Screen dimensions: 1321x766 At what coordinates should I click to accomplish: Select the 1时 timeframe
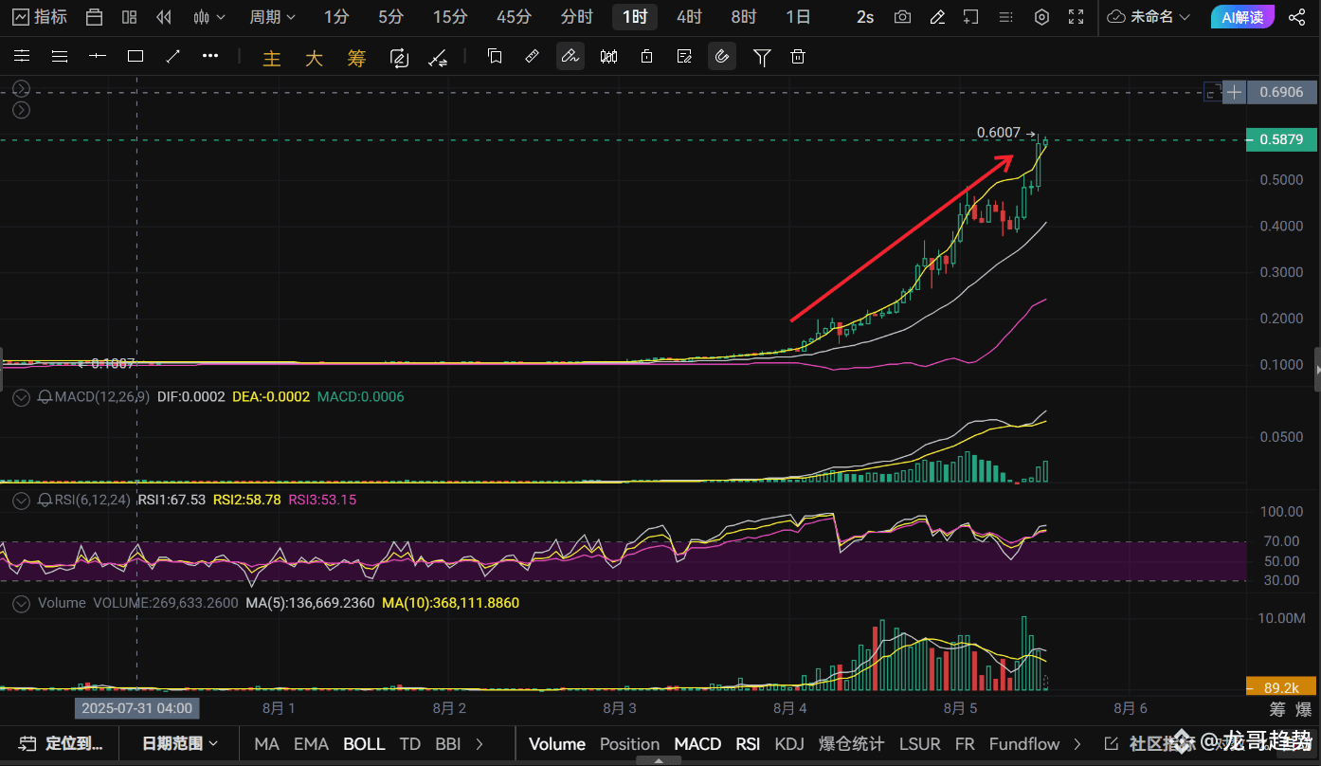(x=635, y=17)
